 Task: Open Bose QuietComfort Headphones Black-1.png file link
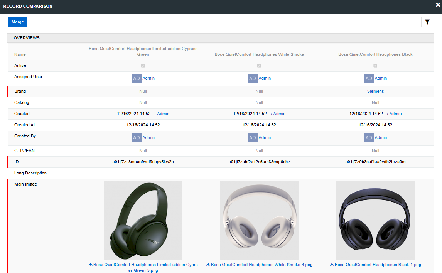pos(378,265)
